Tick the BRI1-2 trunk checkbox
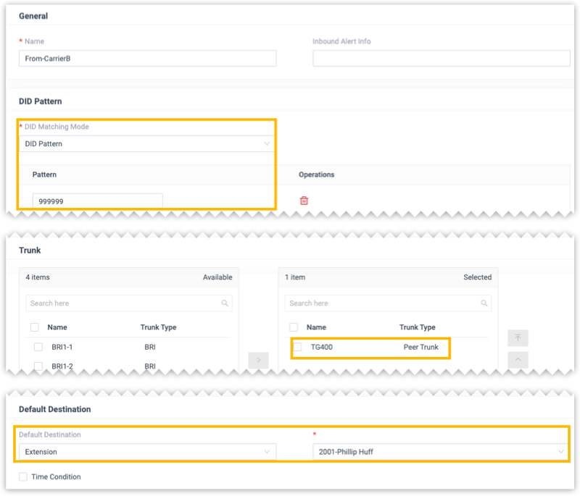The width and height of the screenshot is (580, 496). (x=38, y=366)
